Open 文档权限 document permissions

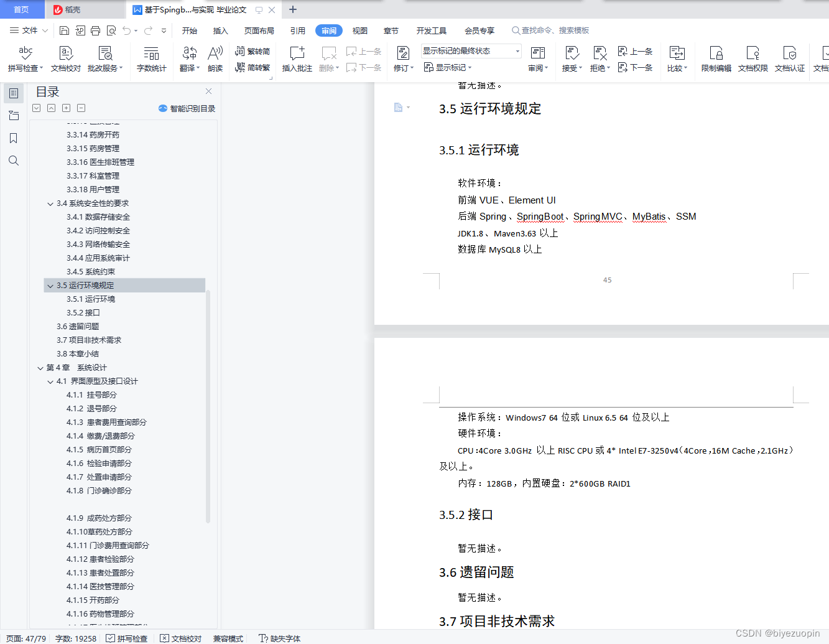(753, 59)
